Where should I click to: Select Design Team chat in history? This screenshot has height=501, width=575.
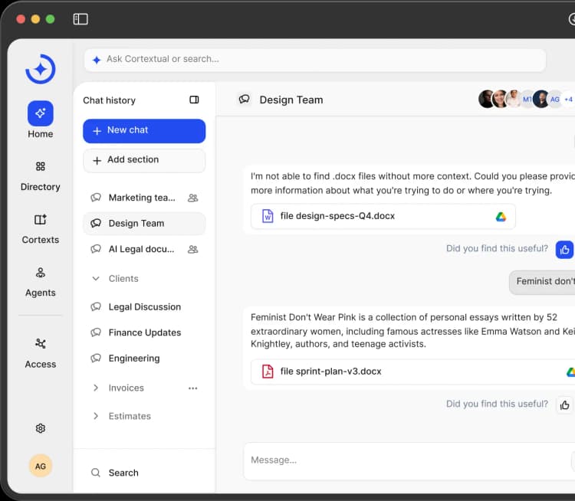(144, 224)
